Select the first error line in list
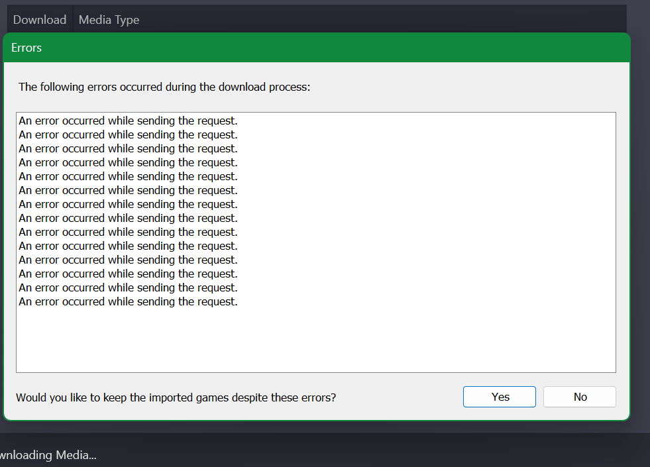The image size is (650, 467). (x=128, y=121)
